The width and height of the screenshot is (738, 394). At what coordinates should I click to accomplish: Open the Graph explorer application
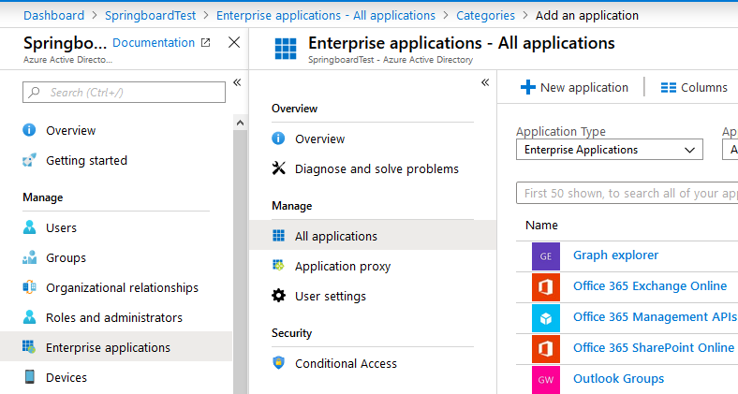pyautogui.click(x=615, y=255)
